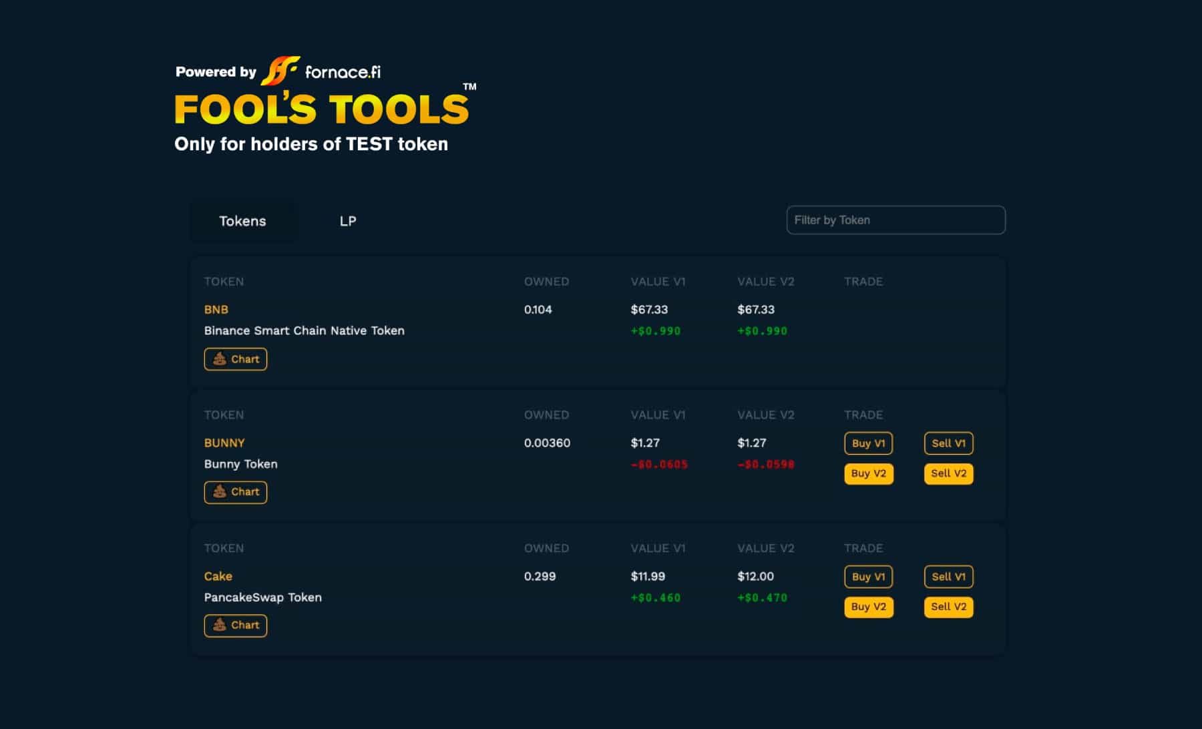This screenshot has width=1202, height=729.
Task: Switch to the LP tab
Action: (348, 221)
